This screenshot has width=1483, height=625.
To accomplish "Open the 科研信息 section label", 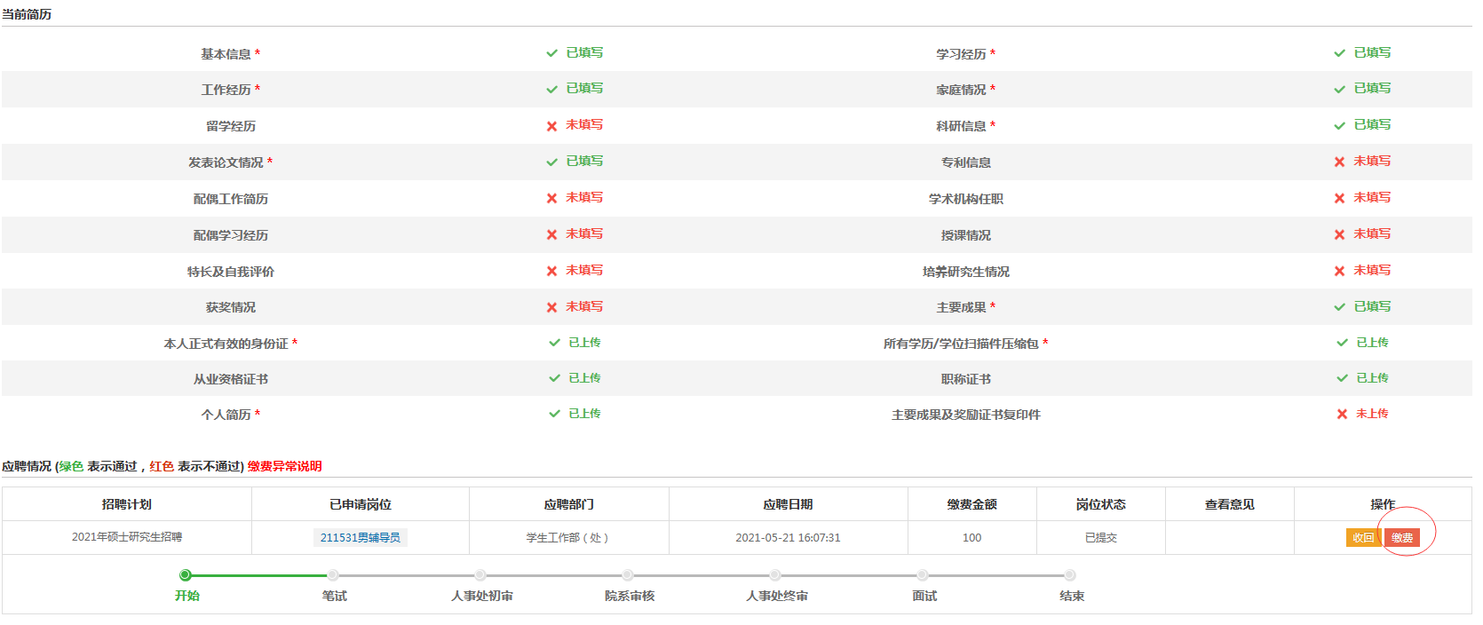I will point(961,126).
